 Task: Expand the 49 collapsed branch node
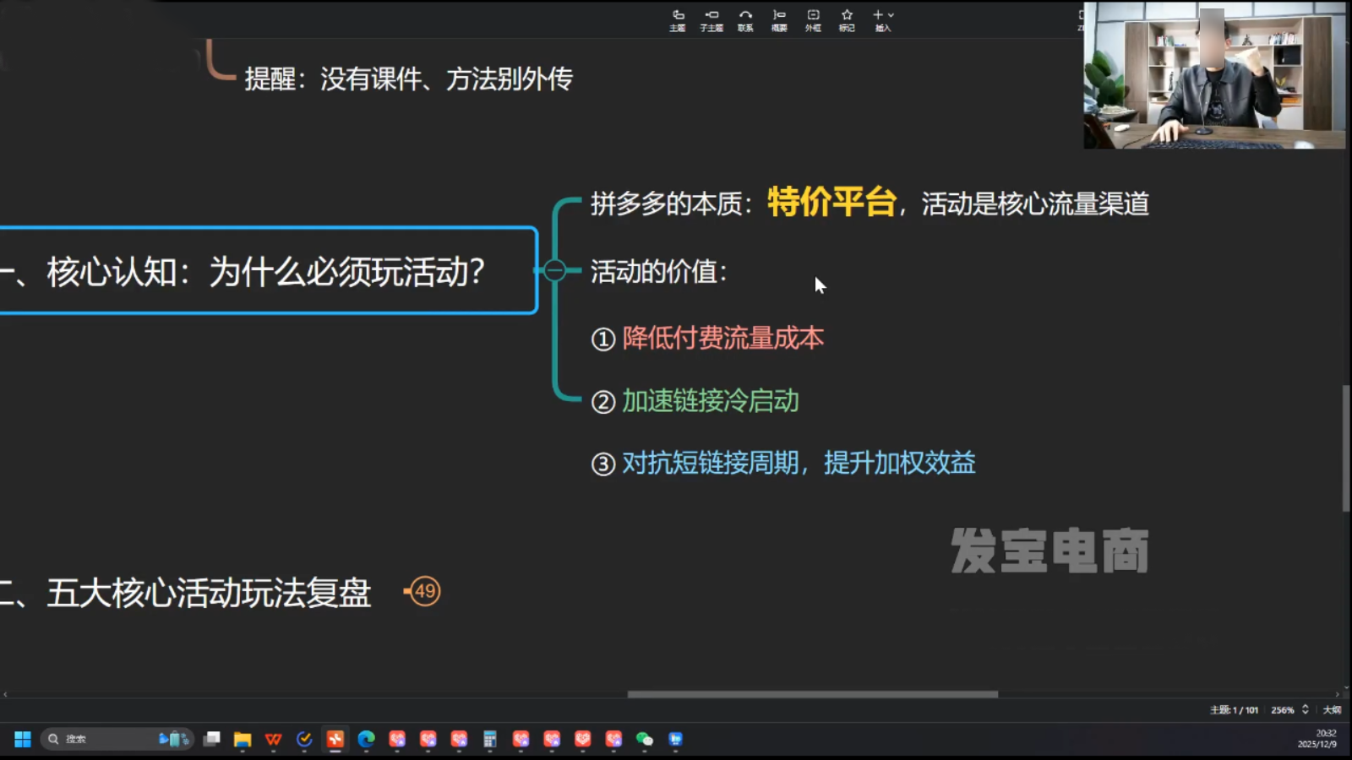click(425, 591)
